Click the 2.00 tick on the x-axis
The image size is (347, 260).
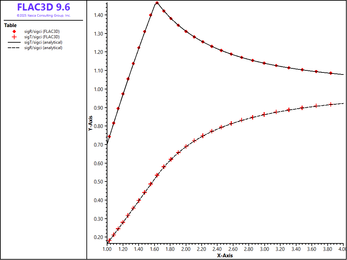(186, 249)
